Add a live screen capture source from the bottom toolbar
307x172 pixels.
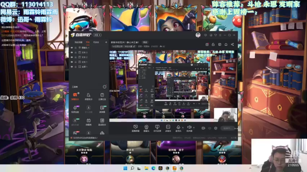pyautogui.click(x=135, y=128)
